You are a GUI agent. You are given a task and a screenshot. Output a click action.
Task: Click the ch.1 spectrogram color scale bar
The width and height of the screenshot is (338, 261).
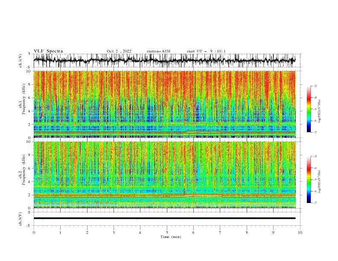pos(309,109)
